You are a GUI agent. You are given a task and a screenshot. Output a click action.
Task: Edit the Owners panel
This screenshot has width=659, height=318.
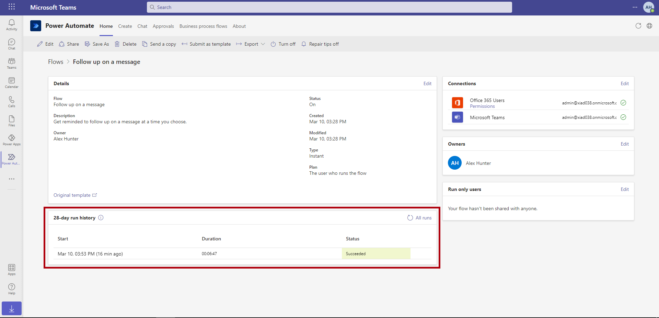pos(625,144)
